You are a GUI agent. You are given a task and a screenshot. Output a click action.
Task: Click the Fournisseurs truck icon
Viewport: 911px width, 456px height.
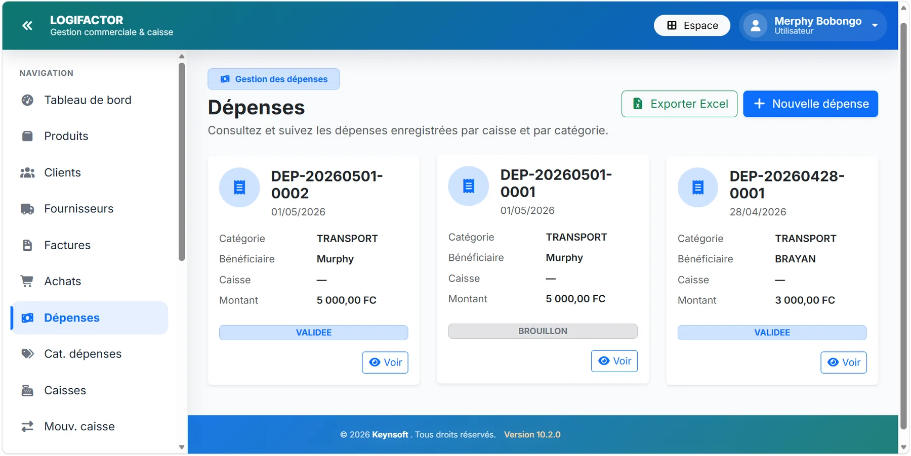point(27,209)
